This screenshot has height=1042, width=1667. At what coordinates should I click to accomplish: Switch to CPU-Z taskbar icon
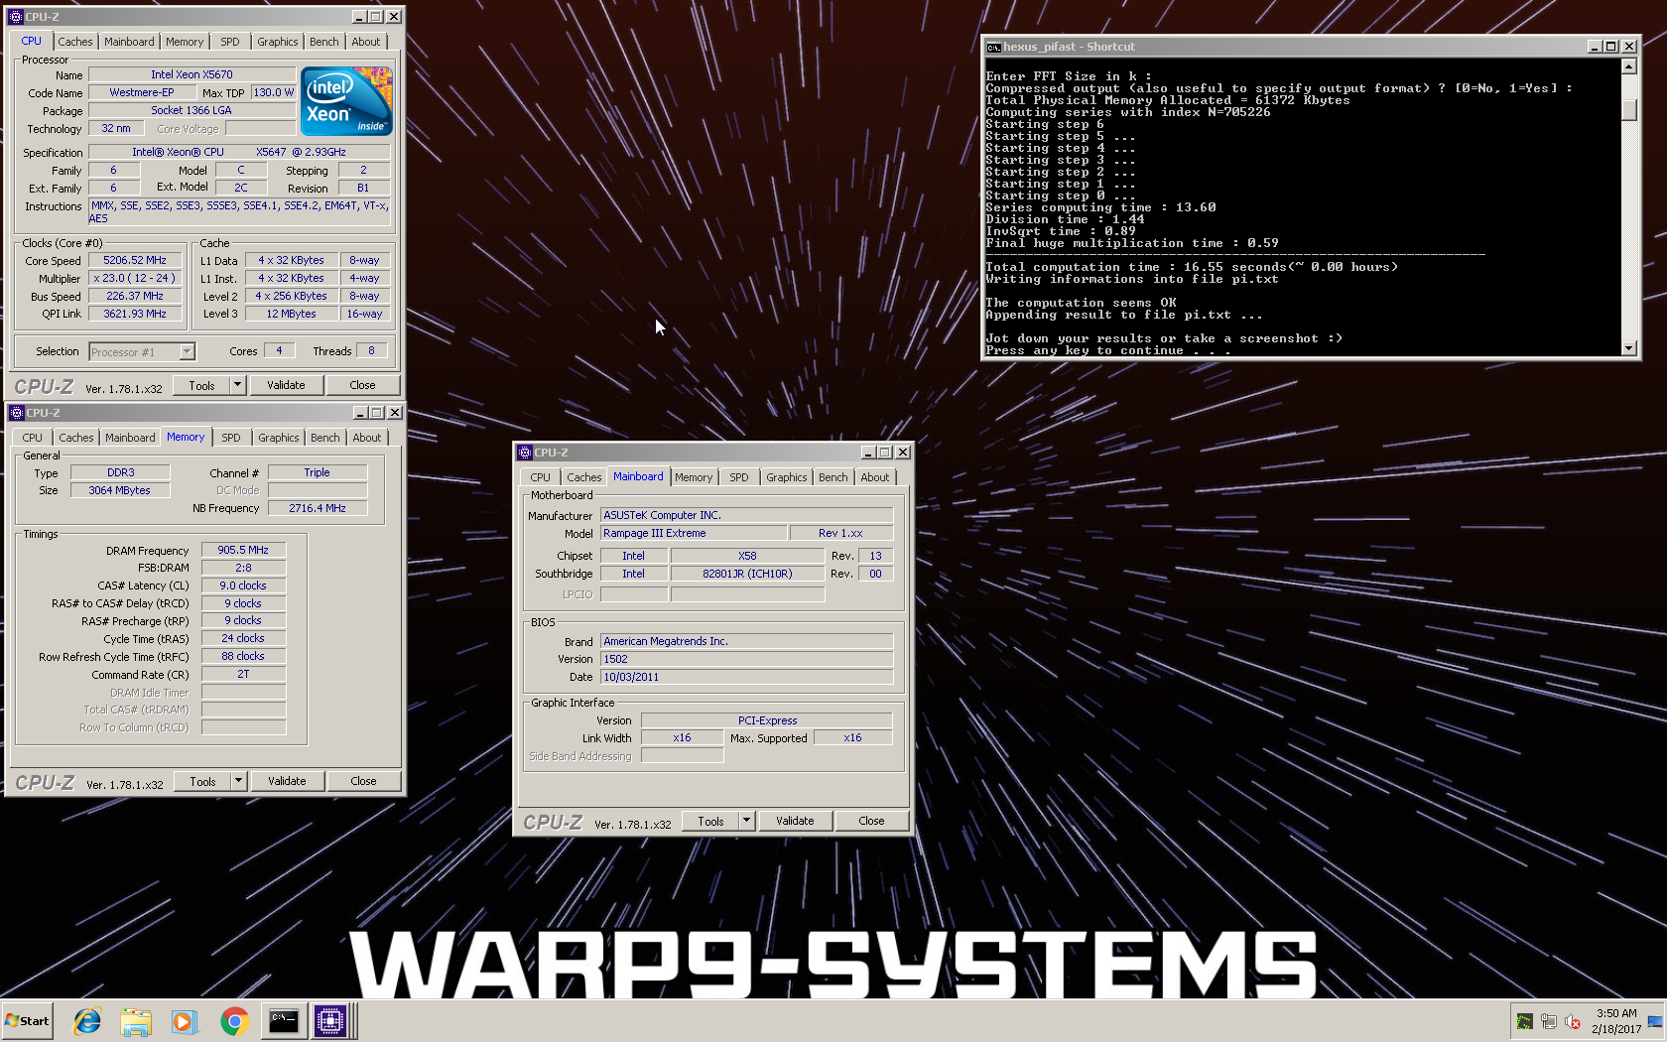(330, 1021)
